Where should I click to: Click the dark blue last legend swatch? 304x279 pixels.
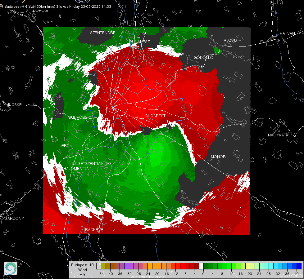[299, 266]
